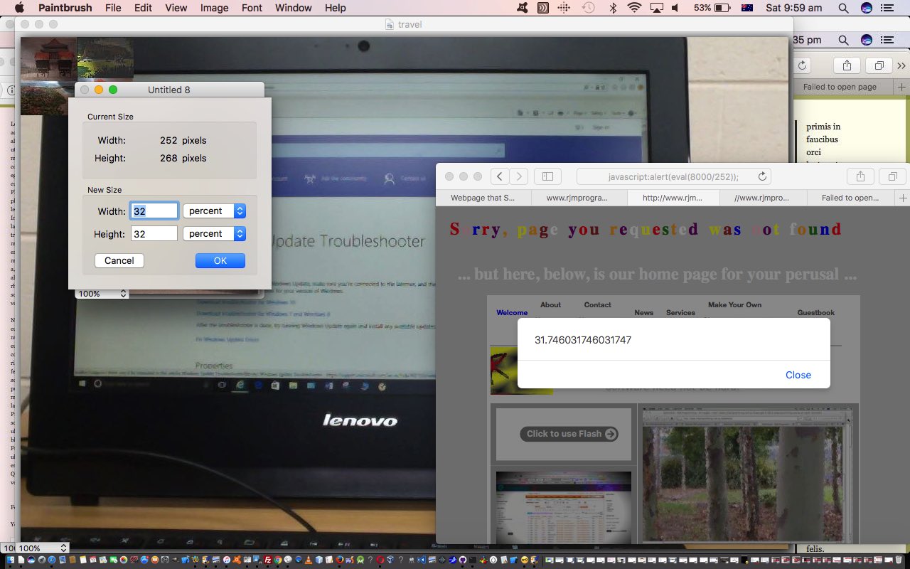Open Time Machine menu bar icon
910x569 pixels.
pos(588,8)
